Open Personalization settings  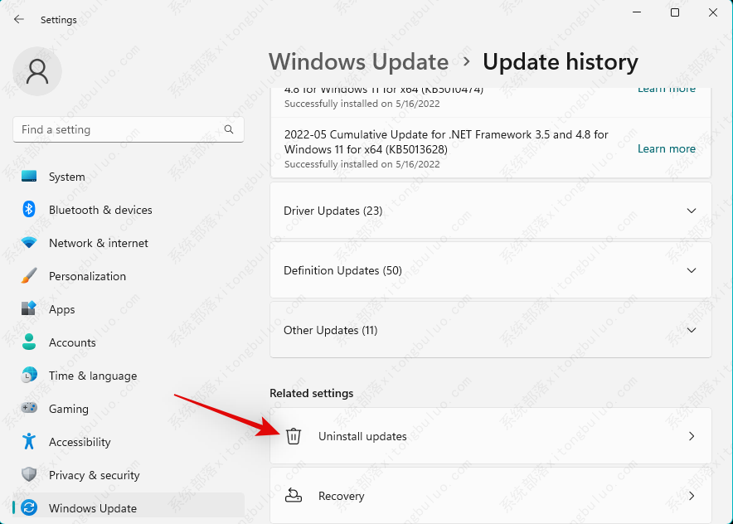click(x=87, y=276)
